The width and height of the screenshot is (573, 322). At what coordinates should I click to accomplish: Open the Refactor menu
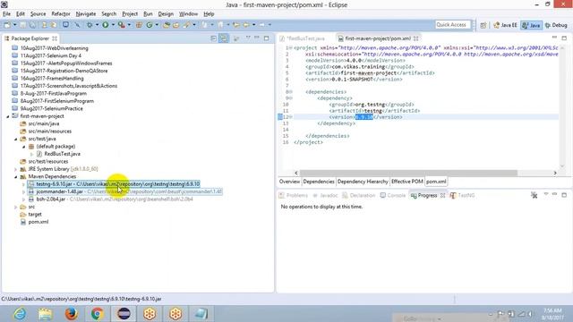(x=61, y=14)
